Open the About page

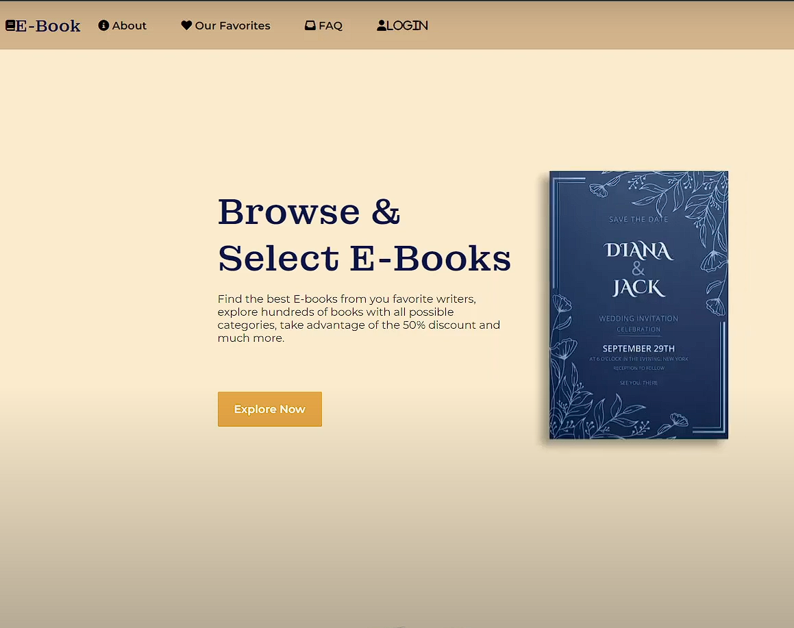pos(129,25)
